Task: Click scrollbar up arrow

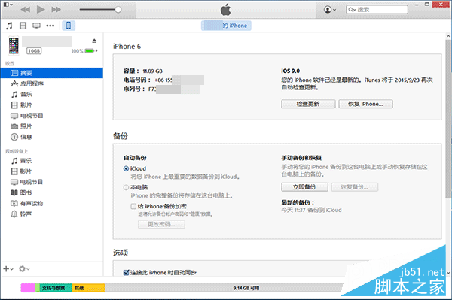Action: coord(448,36)
